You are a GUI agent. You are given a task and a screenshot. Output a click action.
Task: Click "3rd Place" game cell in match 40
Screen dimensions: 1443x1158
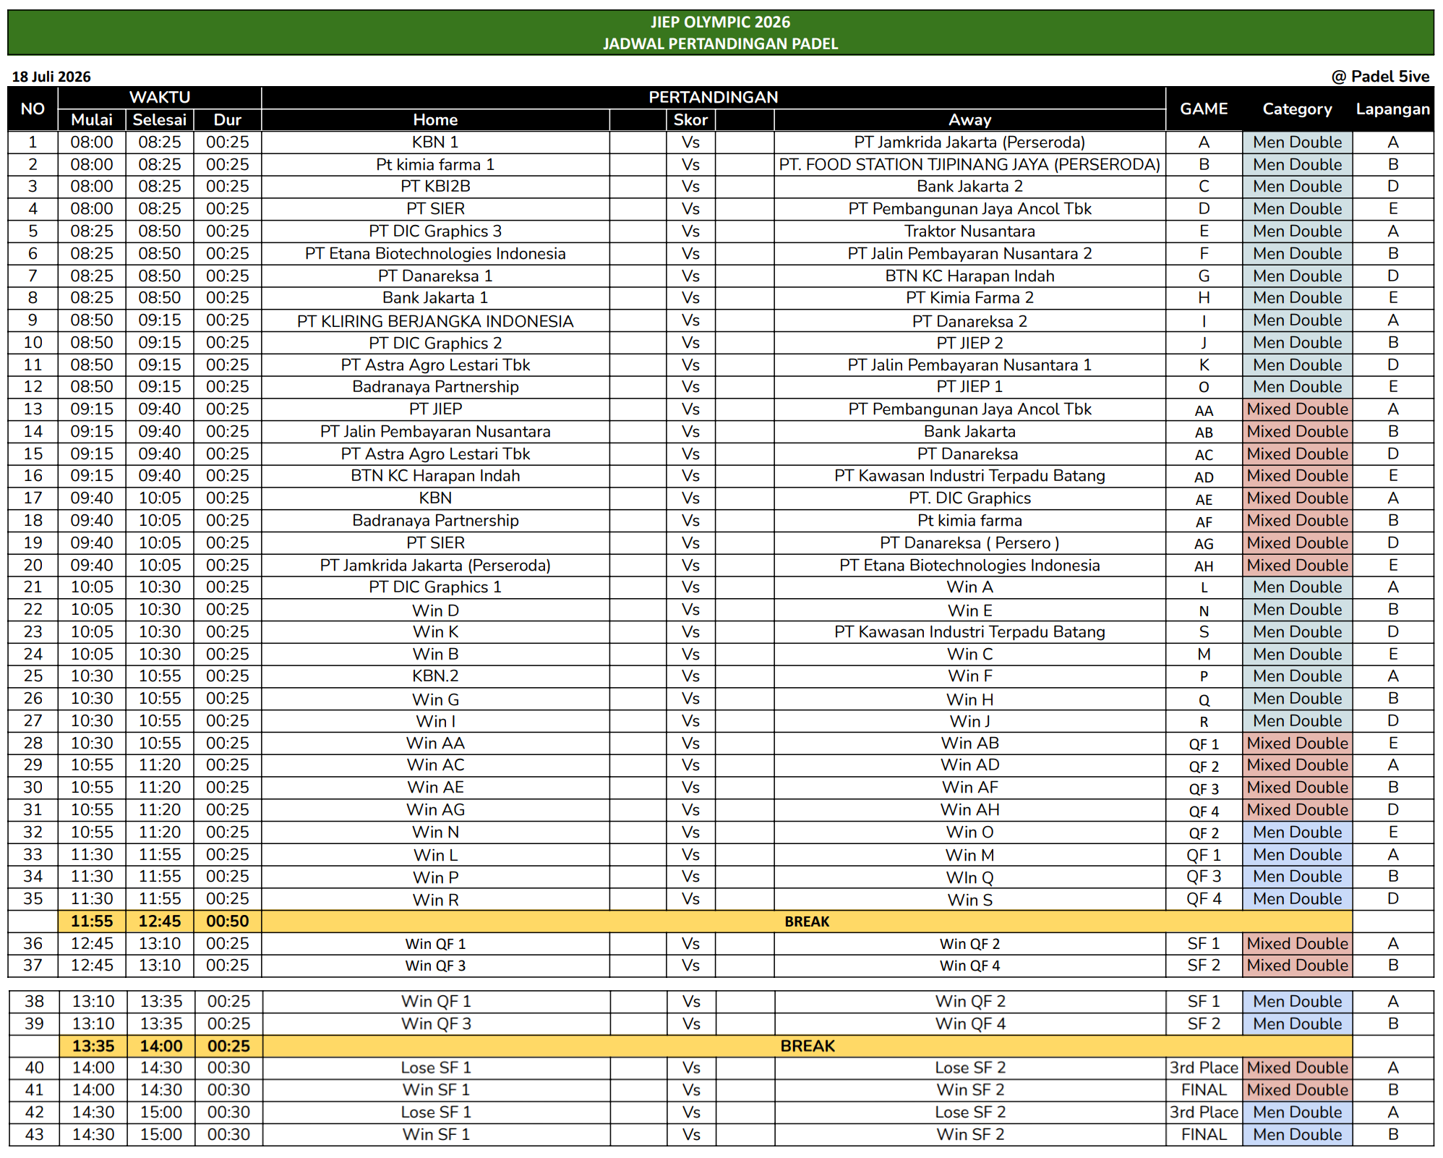click(1204, 1068)
